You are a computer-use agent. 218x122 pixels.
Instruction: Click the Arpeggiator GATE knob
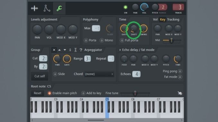coord(67,59)
